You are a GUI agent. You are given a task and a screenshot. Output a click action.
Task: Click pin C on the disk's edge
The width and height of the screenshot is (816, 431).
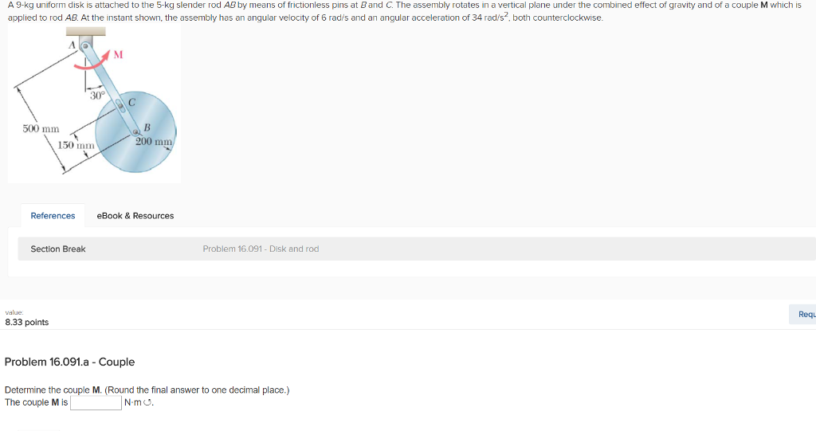click(x=120, y=105)
